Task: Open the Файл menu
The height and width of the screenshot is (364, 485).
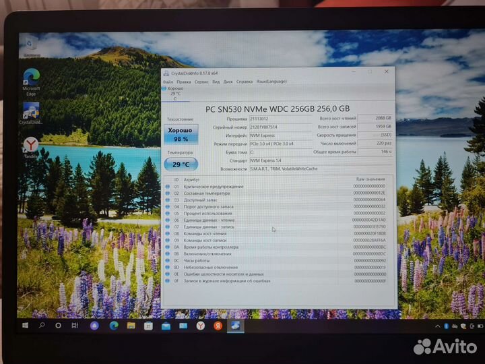Action: [168, 82]
